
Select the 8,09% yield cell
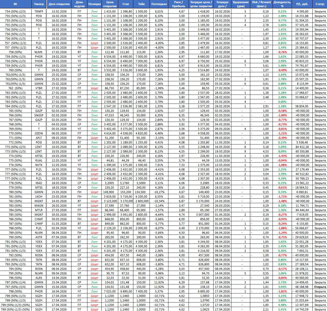coord(282,151)
